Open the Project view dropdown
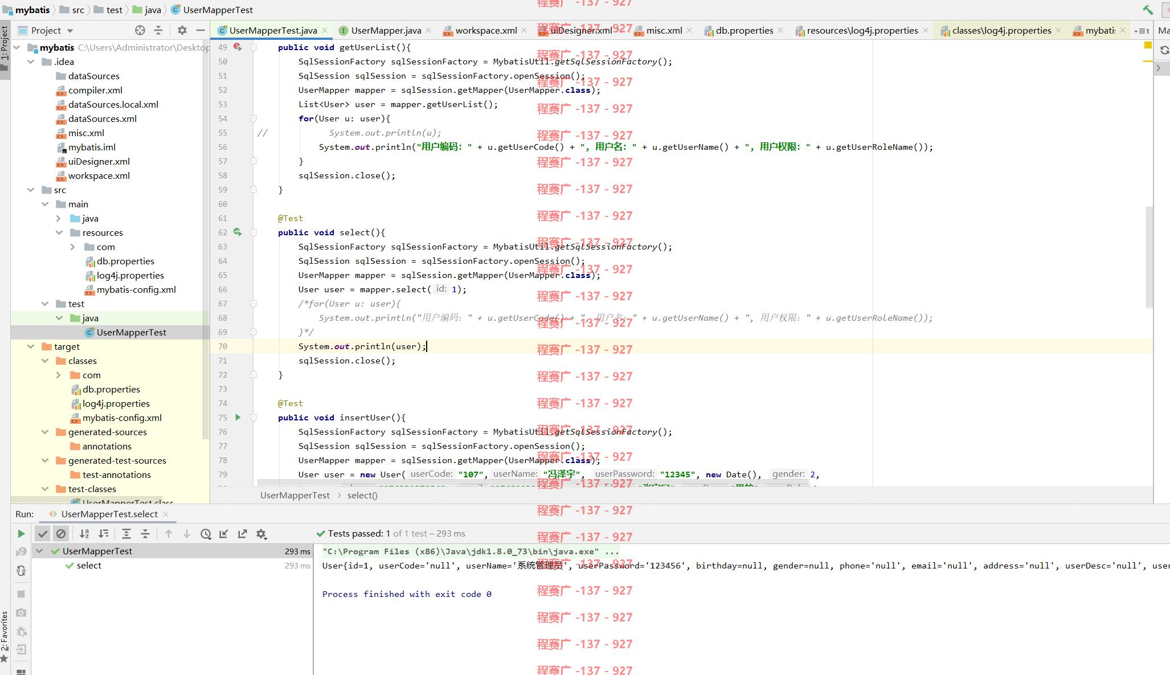 click(70, 31)
